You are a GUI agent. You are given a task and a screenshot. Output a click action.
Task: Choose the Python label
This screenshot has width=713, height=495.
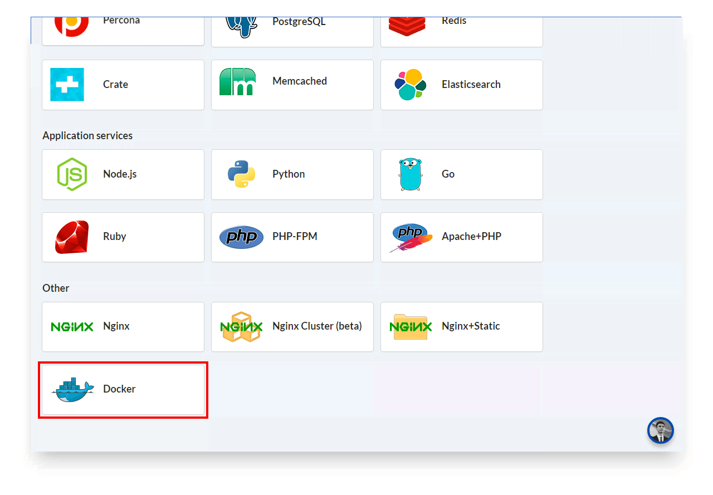pos(289,174)
